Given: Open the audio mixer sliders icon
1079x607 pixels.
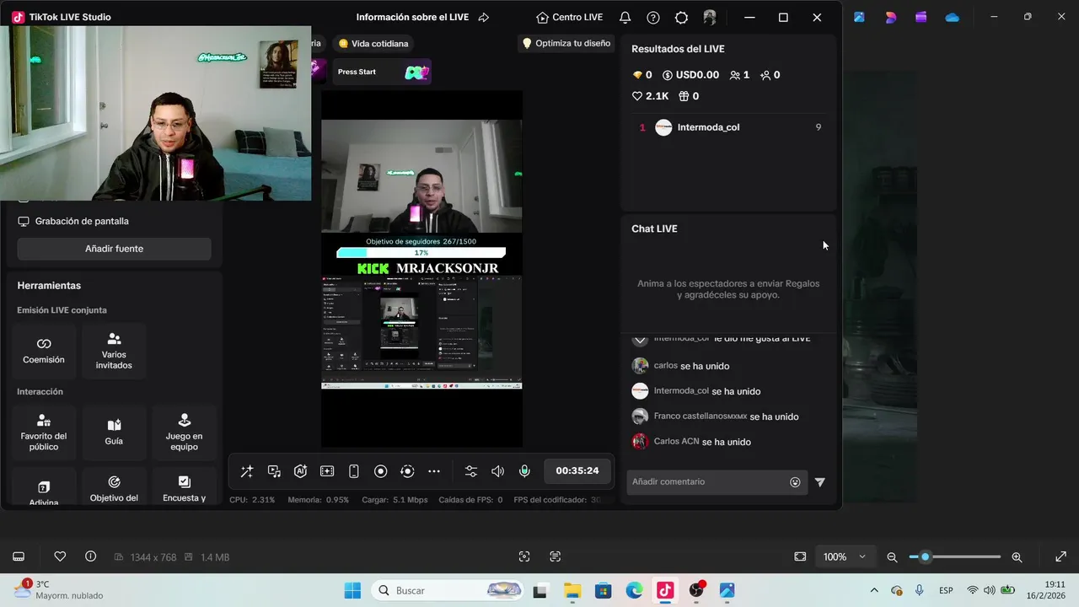Looking at the screenshot, I should pyautogui.click(x=471, y=471).
